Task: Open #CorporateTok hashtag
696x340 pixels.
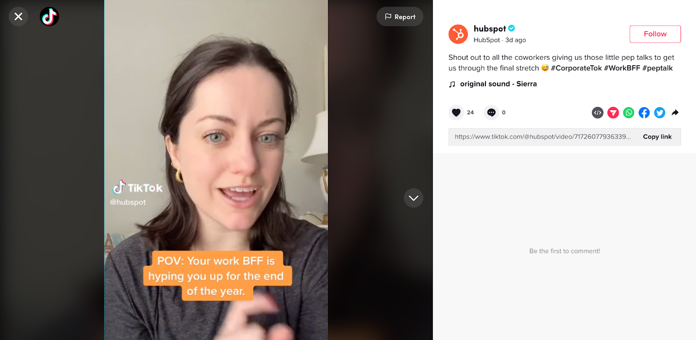Action: 576,68
